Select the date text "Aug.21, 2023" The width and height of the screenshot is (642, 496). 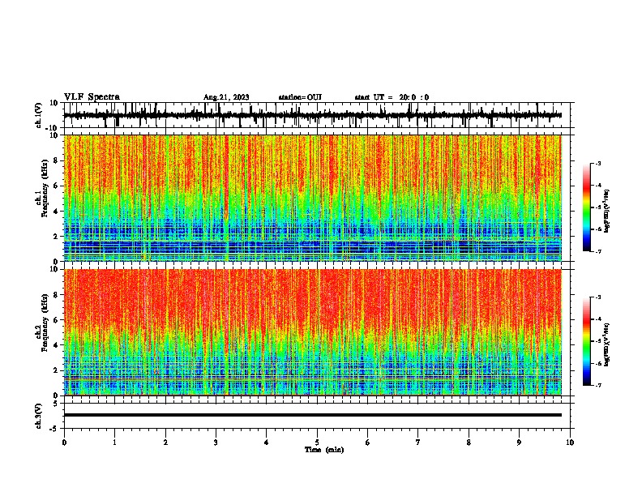[226, 97]
